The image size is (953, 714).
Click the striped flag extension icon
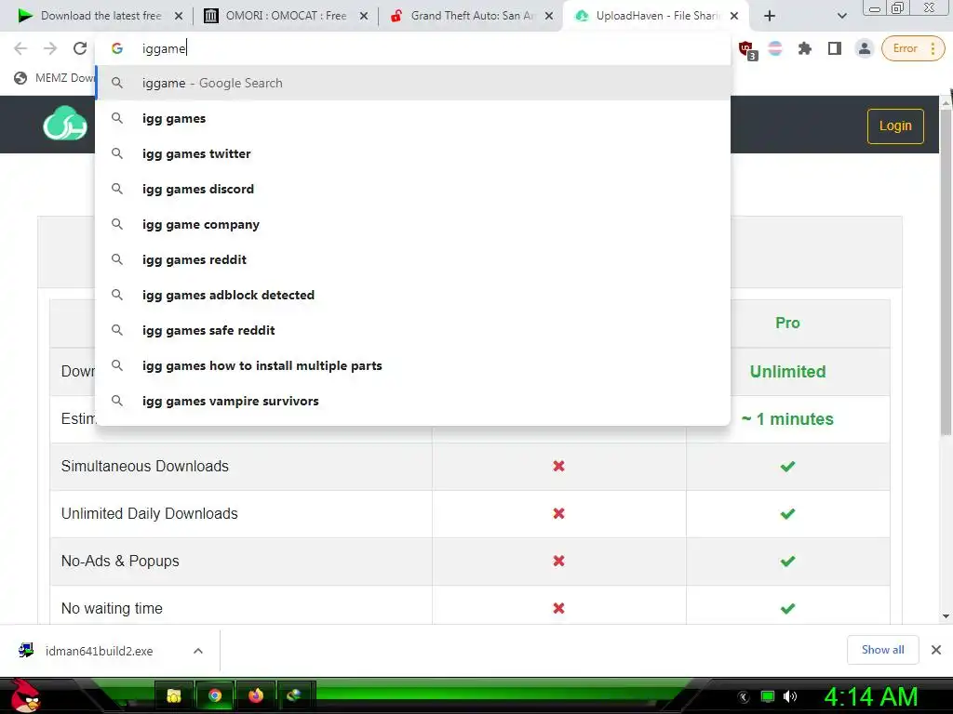pos(775,48)
